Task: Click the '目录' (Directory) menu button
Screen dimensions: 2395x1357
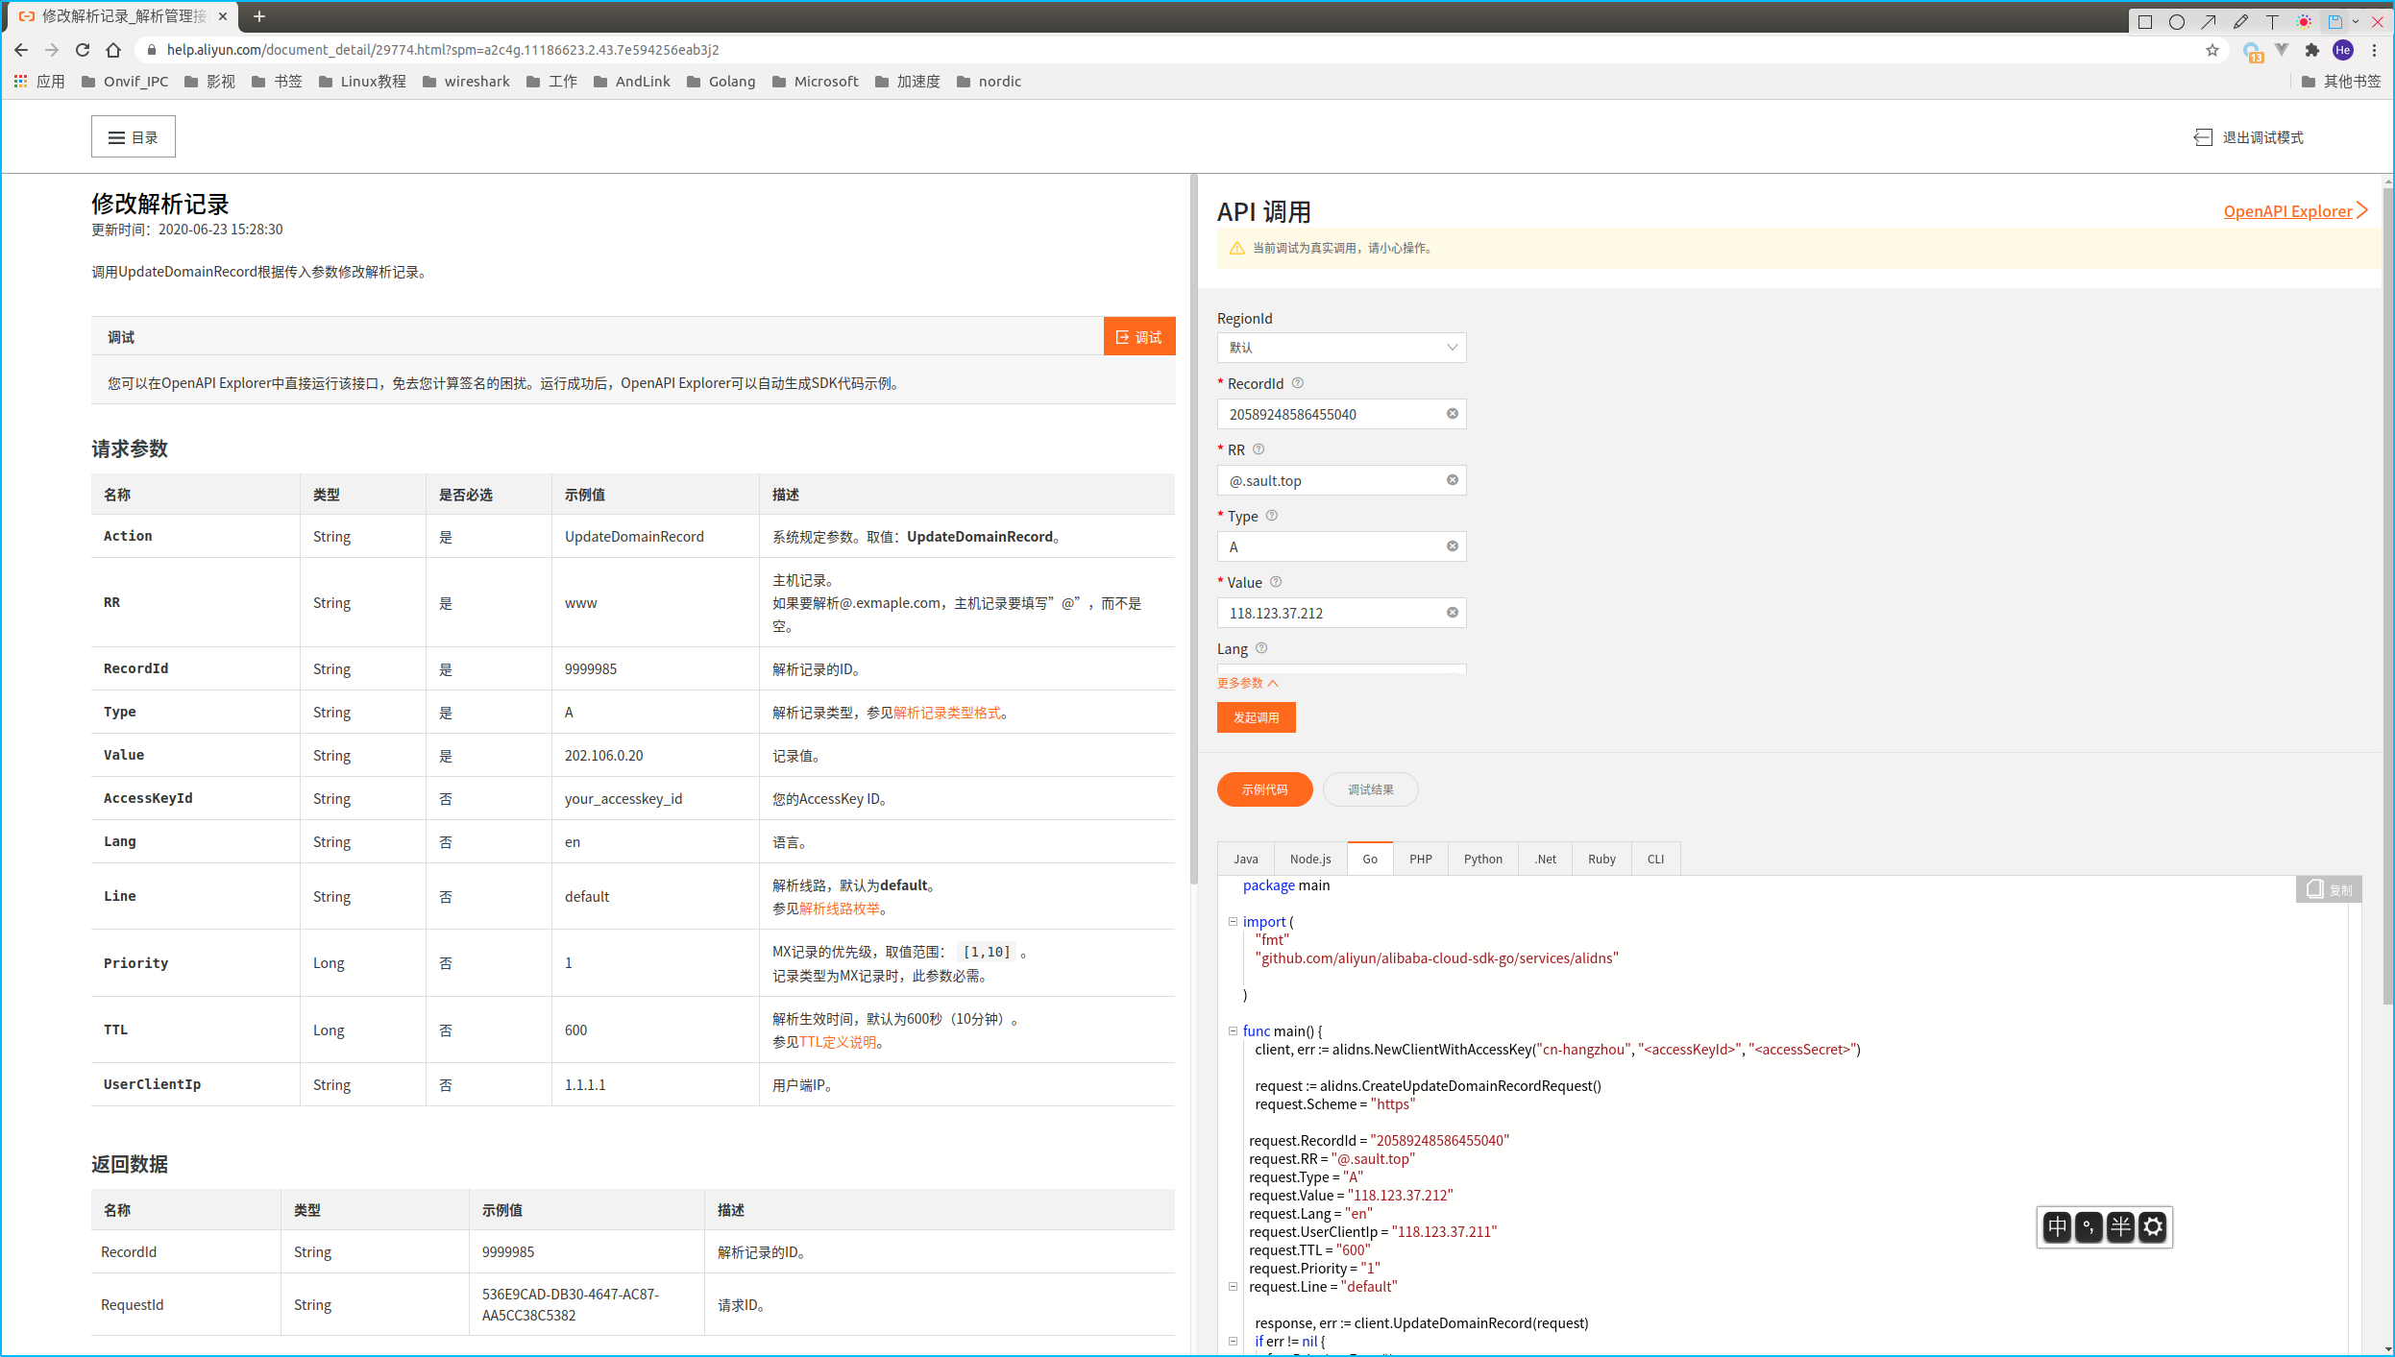Action: click(x=132, y=136)
